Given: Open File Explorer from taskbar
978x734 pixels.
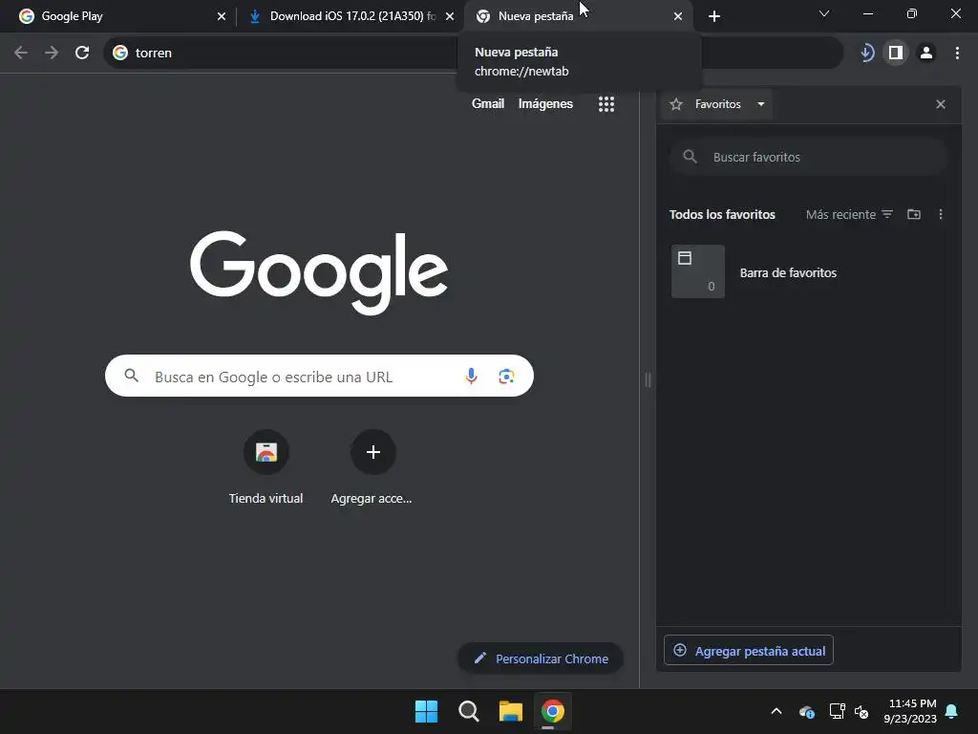Looking at the screenshot, I should [511, 711].
